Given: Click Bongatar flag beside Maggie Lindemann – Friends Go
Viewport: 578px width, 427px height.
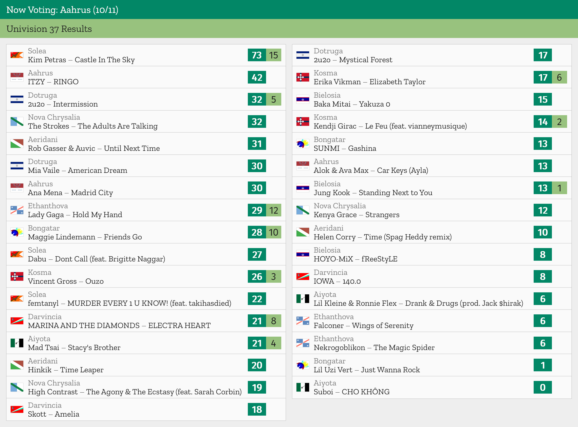Looking at the screenshot, I should [17, 232].
